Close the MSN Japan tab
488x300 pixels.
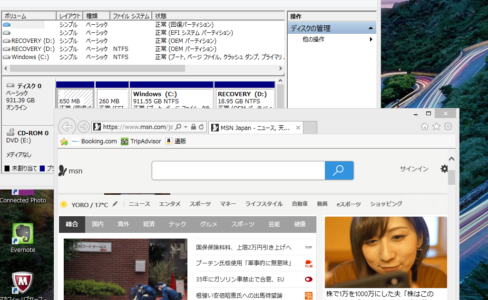298,128
